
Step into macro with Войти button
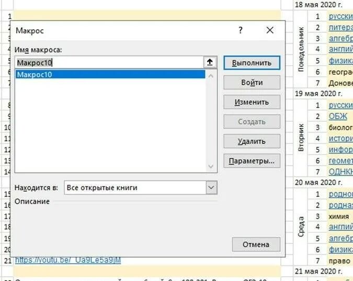pyautogui.click(x=252, y=83)
